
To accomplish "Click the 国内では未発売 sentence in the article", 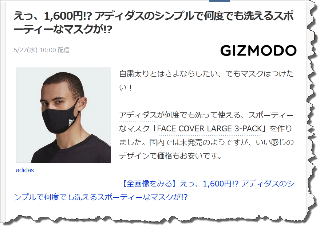I will coord(176,142).
